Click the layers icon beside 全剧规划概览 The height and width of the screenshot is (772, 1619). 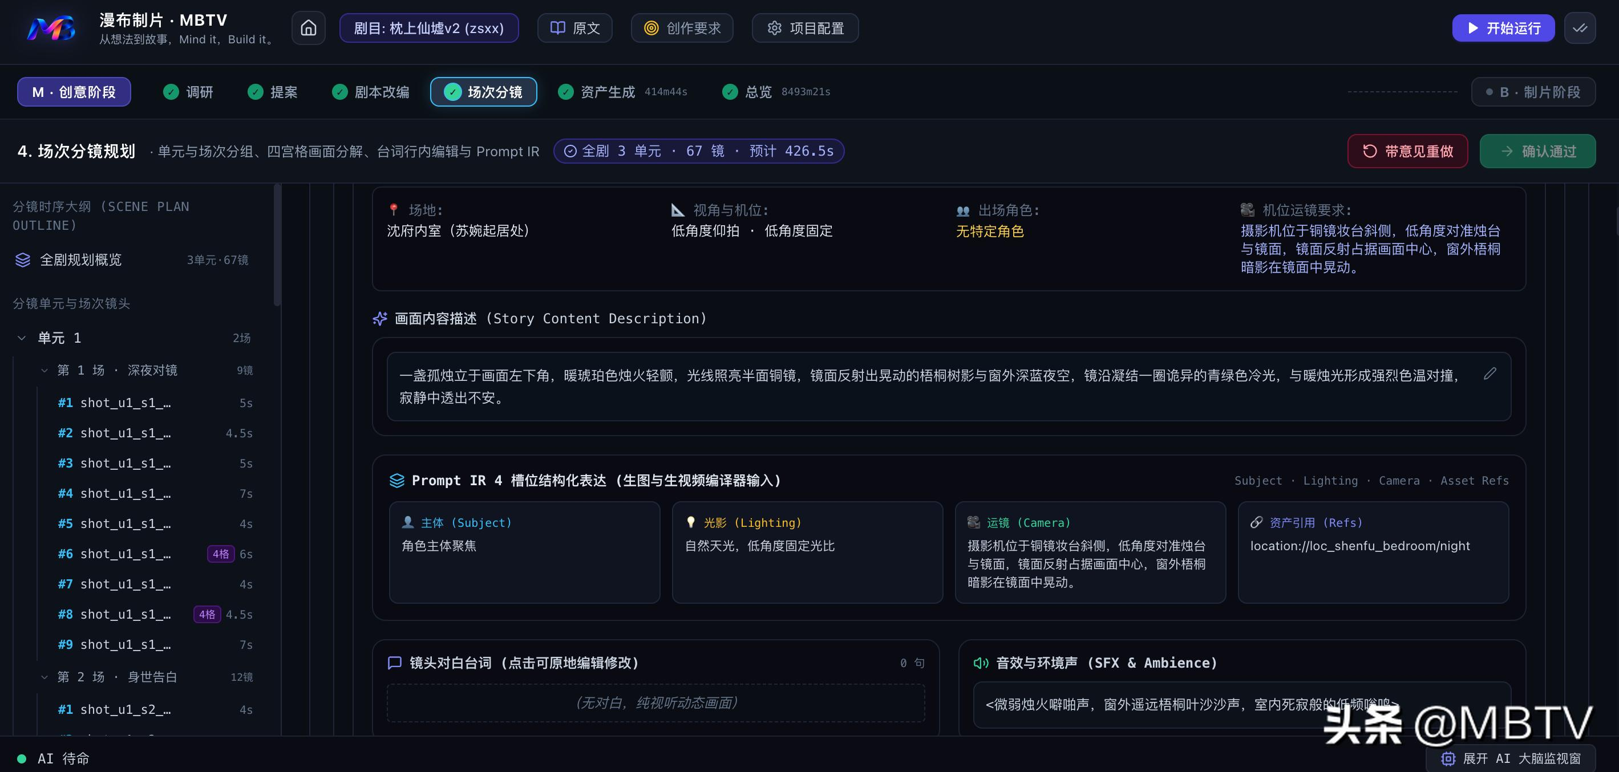pyautogui.click(x=23, y=259)
